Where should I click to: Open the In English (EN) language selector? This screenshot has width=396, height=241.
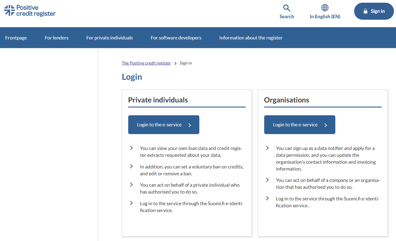(325, 17)
